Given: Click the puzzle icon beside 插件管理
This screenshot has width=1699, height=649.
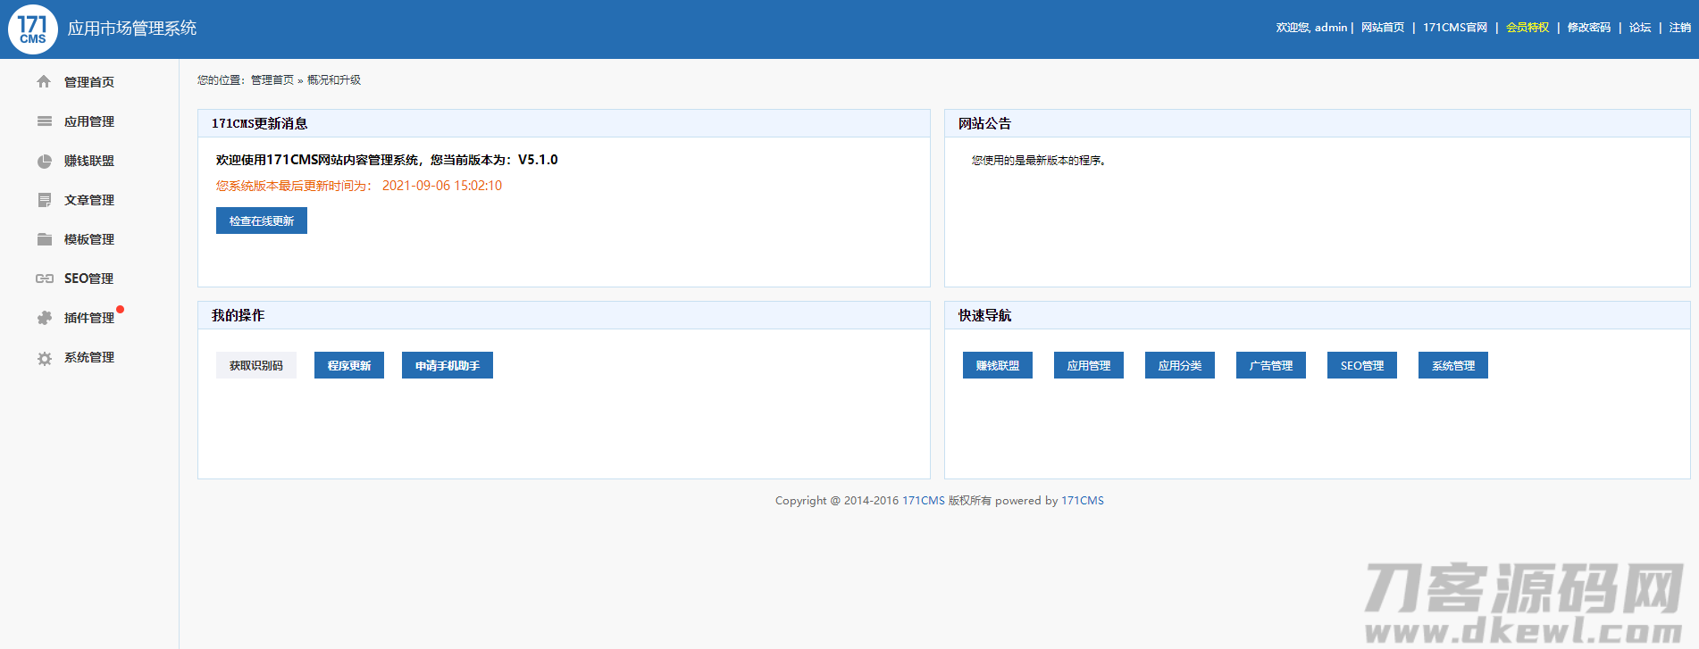Looking at the screenshot, I should (44, 318).
